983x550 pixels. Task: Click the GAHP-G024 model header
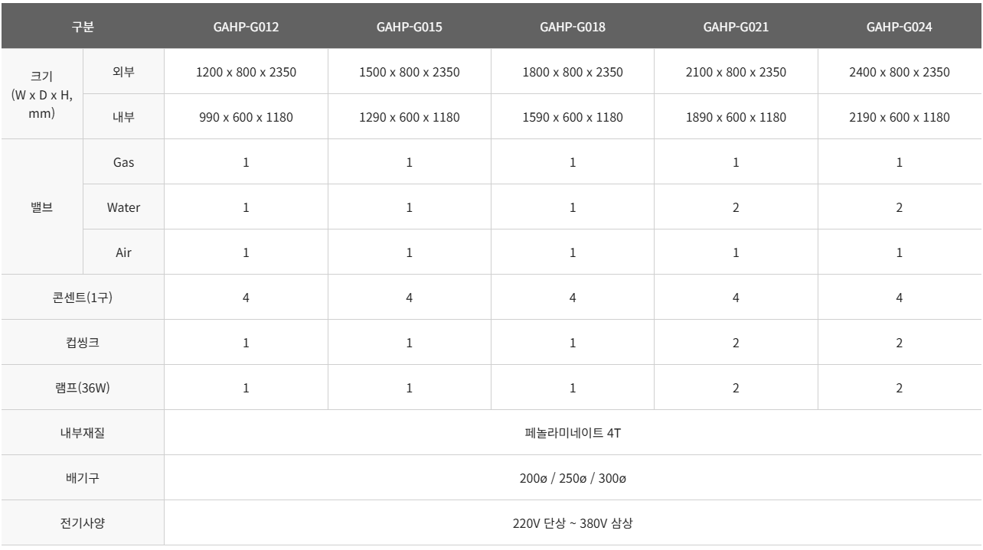[x=900, y=27]
